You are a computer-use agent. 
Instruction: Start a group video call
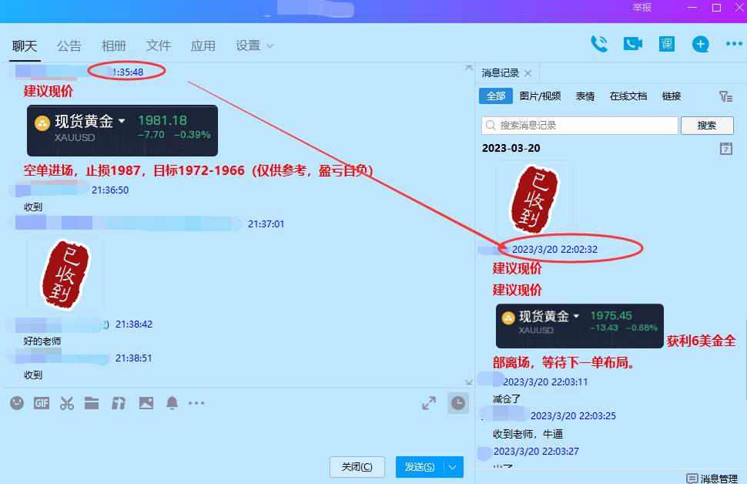pyautogui.click(x=633, y=45)
